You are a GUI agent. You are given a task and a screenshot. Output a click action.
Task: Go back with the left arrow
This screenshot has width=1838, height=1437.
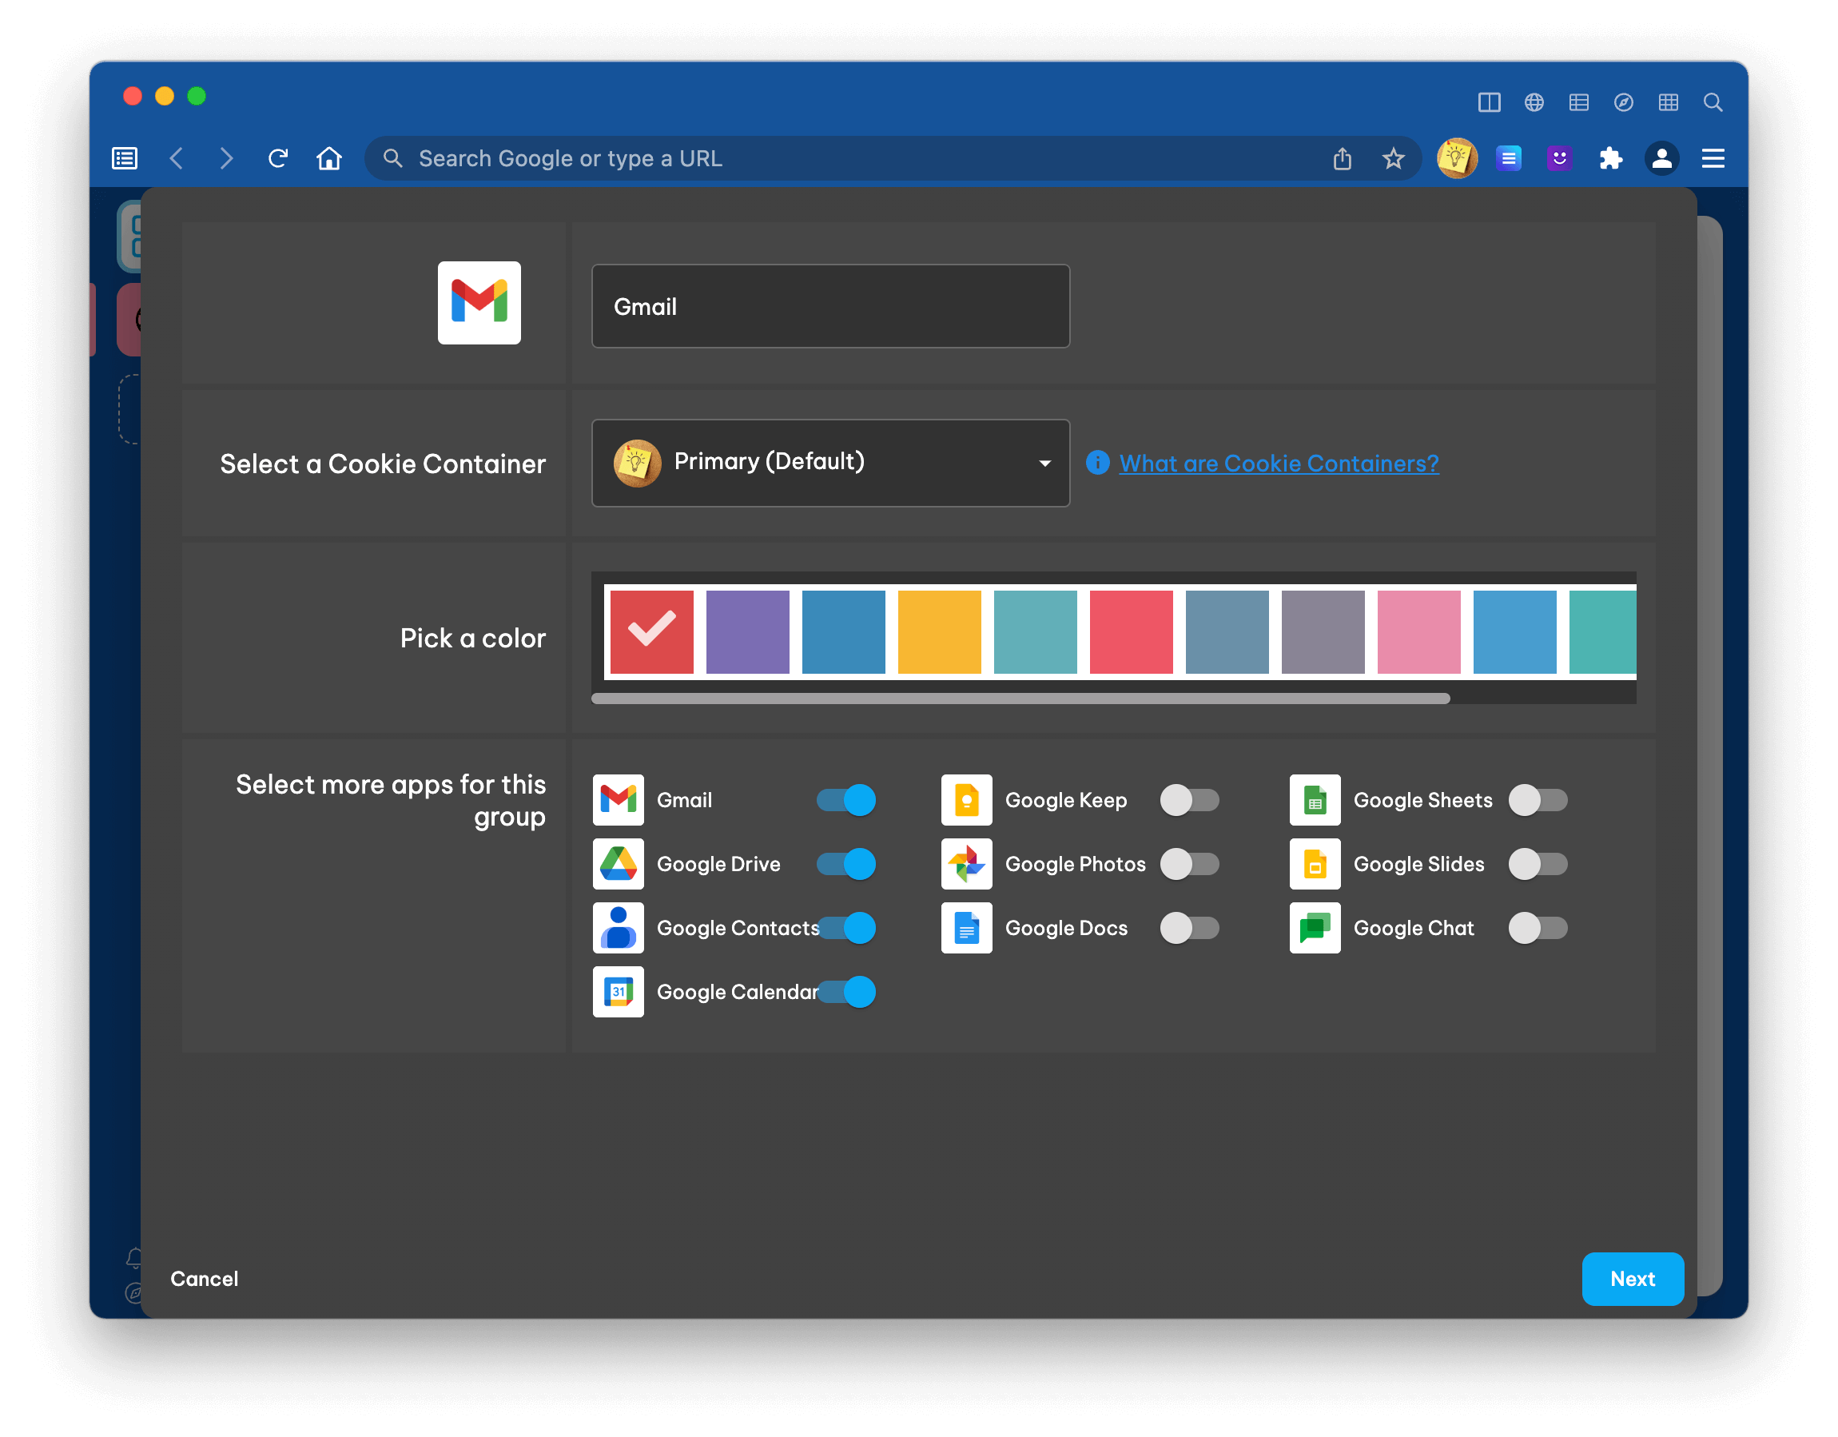click(x=176, y=158)
